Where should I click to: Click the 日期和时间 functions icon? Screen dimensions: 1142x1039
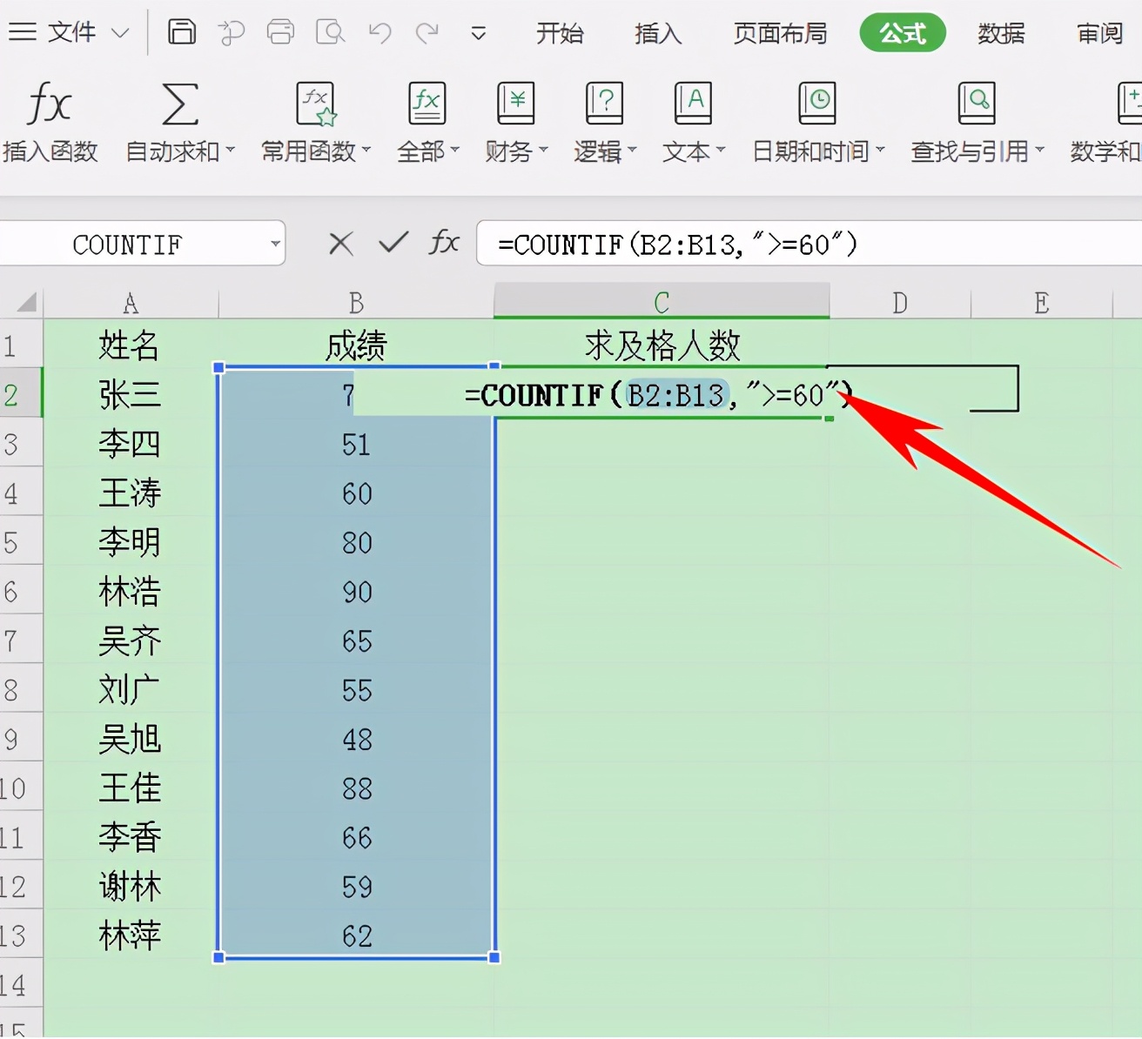pos(817,104)
